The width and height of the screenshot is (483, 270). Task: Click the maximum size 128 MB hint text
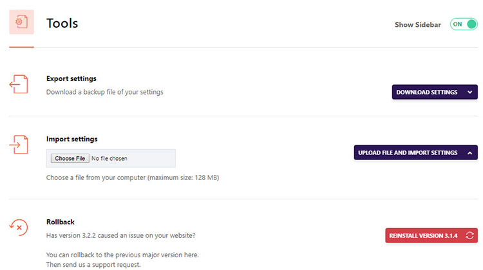click(132, 177)
